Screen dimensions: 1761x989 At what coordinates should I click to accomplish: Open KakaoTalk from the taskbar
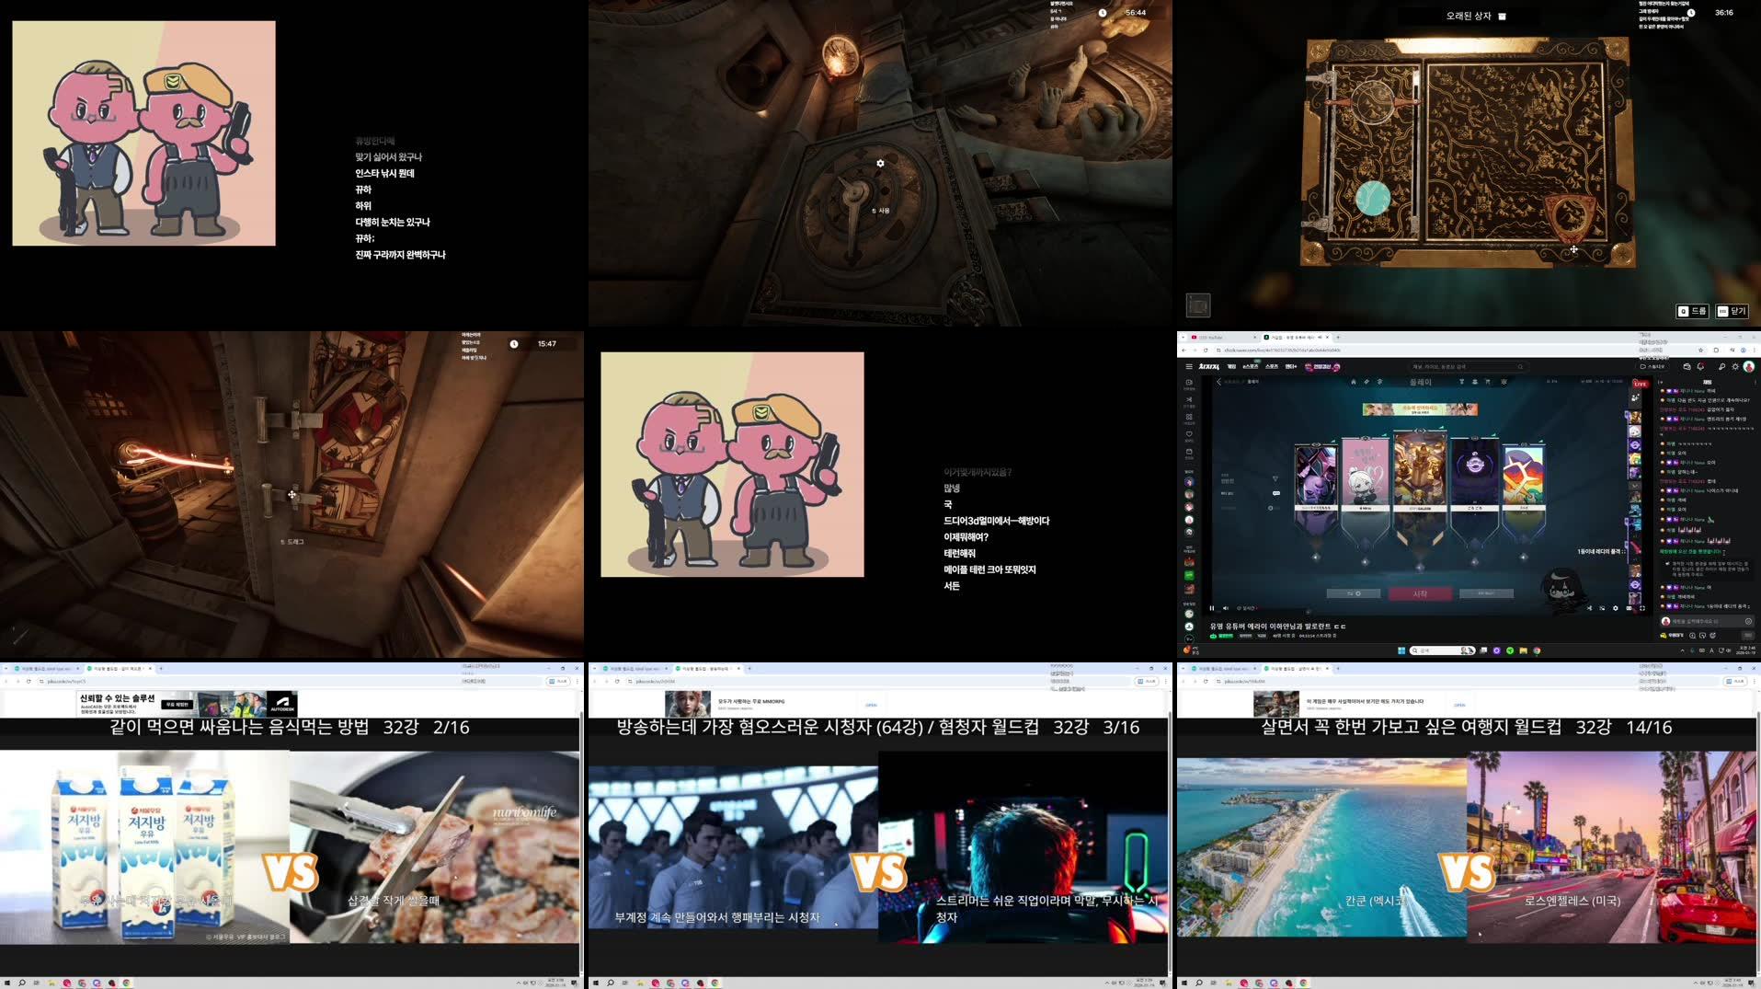tap(1523, 650)
